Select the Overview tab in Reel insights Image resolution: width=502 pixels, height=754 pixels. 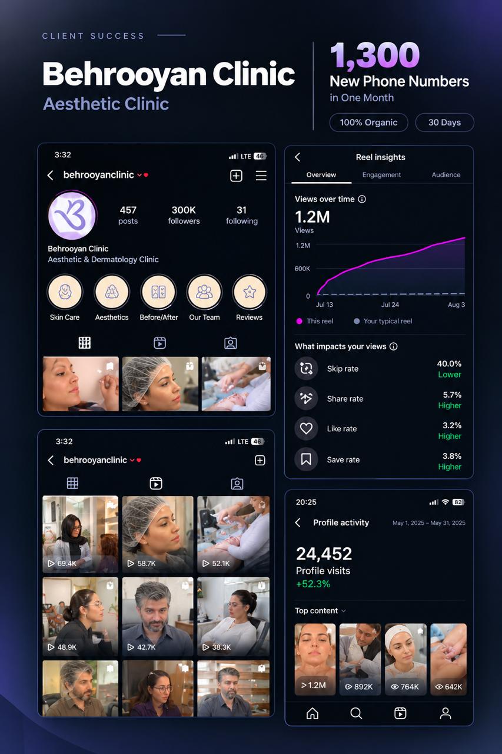click(321, 175)
